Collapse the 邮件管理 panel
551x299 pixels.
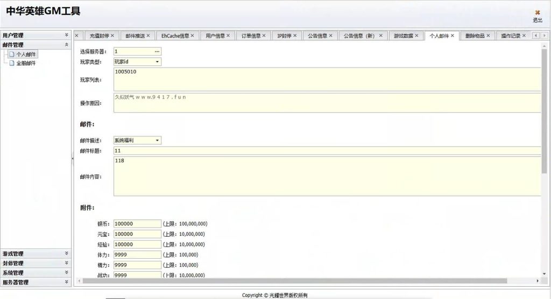coord(67,45)
